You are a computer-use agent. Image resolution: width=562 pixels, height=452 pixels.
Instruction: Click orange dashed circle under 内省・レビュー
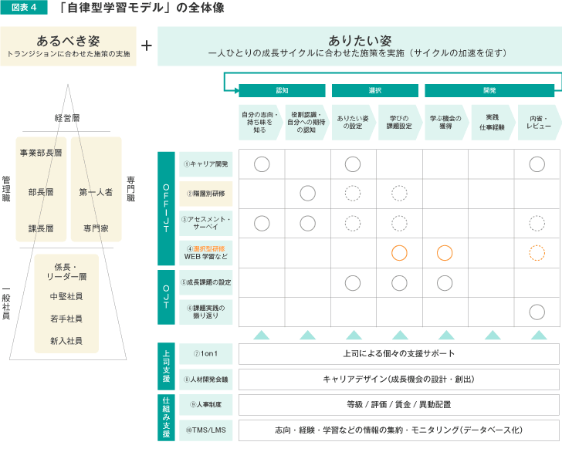(537, 253)
